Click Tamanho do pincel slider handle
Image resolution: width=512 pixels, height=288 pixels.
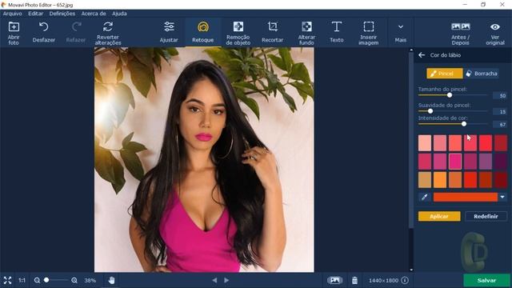click(450, 95)
